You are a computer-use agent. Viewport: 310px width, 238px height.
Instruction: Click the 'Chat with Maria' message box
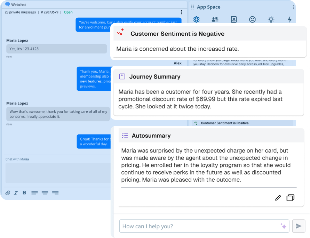pos(58,173)
